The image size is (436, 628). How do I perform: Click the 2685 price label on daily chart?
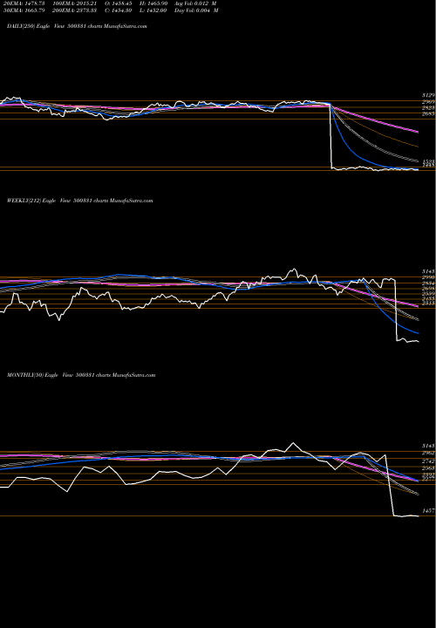click(x=428, y=114)
